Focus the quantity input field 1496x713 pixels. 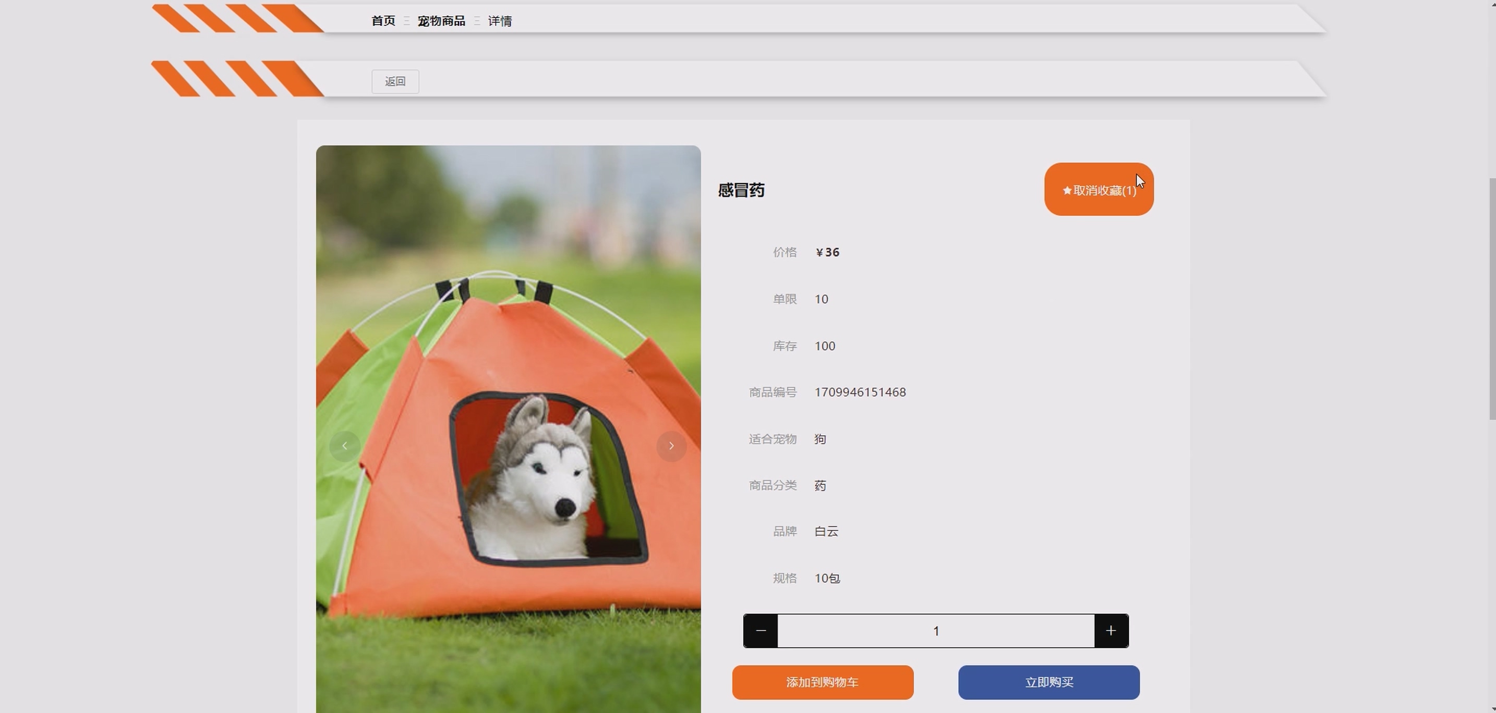pyautogui.click(x=936, y=631)
